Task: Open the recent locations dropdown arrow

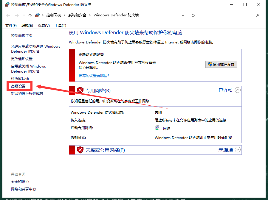Action: pos(24,15)
